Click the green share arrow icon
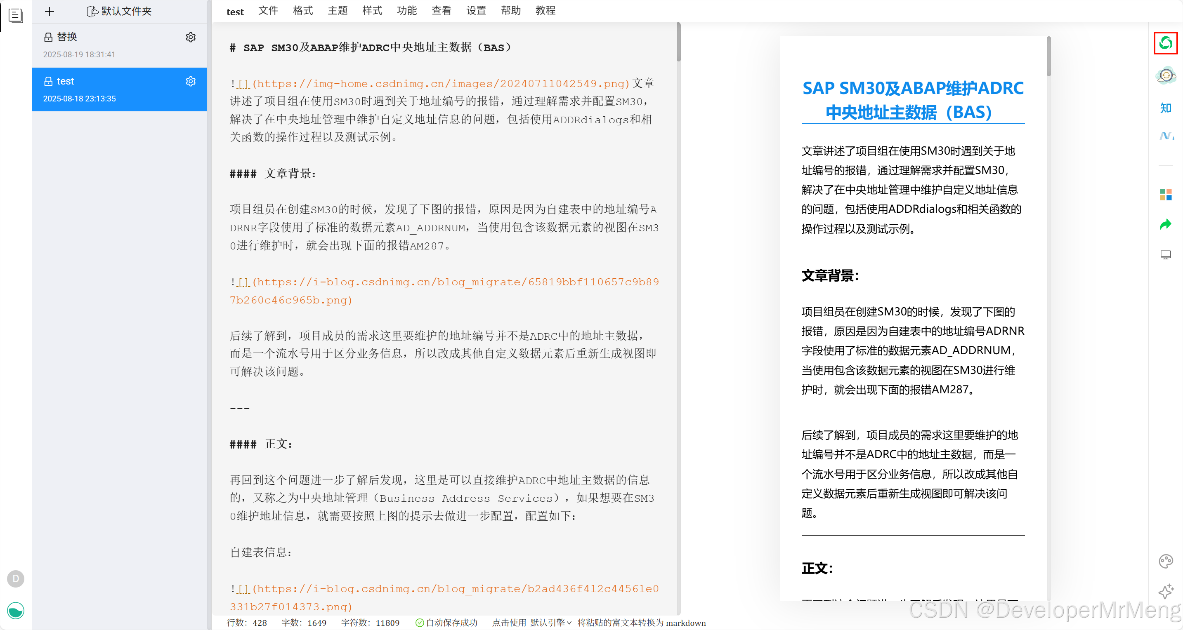 (1165, 224)
